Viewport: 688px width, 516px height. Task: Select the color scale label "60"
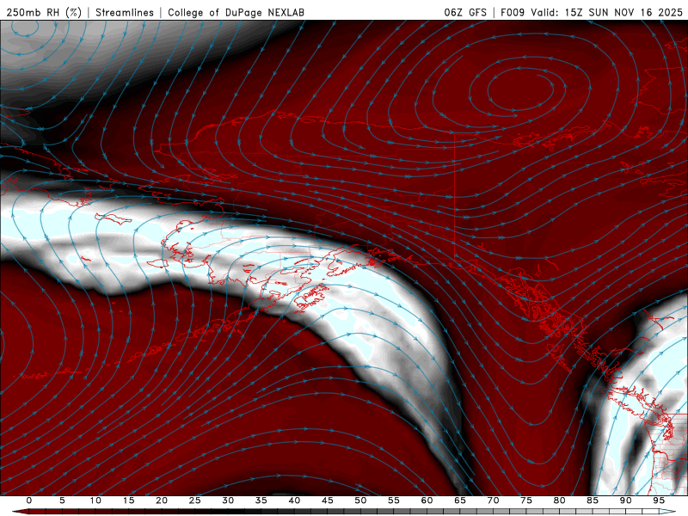[427, 501]
